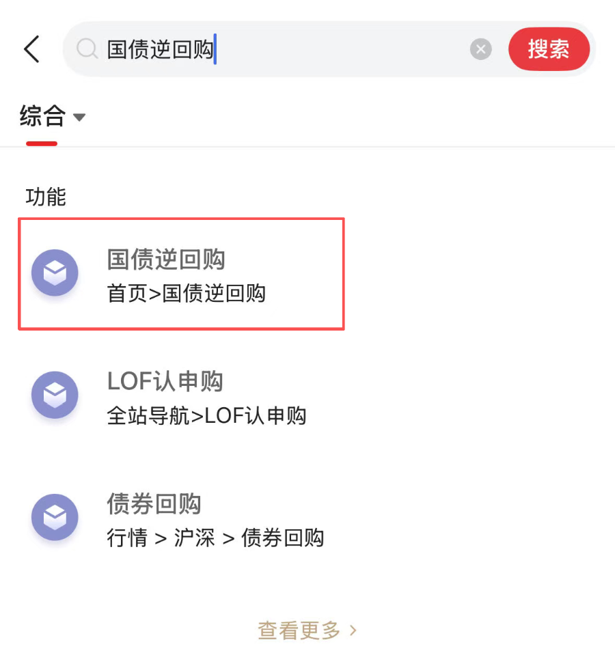615x668 pixels.
Task: Click the chevron after 查看更多
Action: (x=353, y=630)
